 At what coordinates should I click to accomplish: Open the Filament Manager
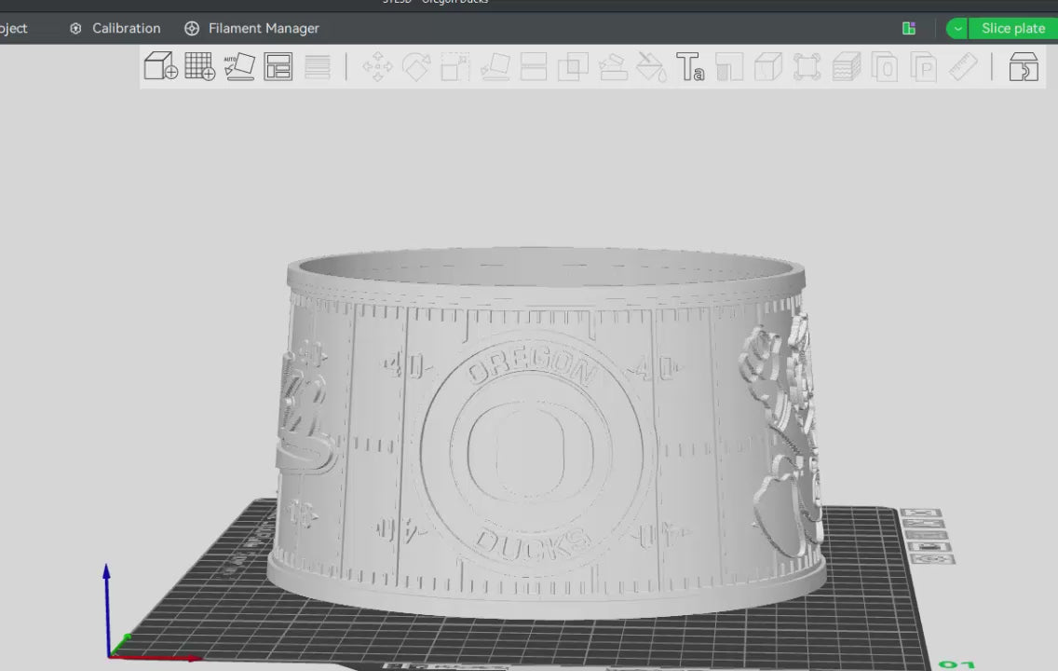coord(251,28)
